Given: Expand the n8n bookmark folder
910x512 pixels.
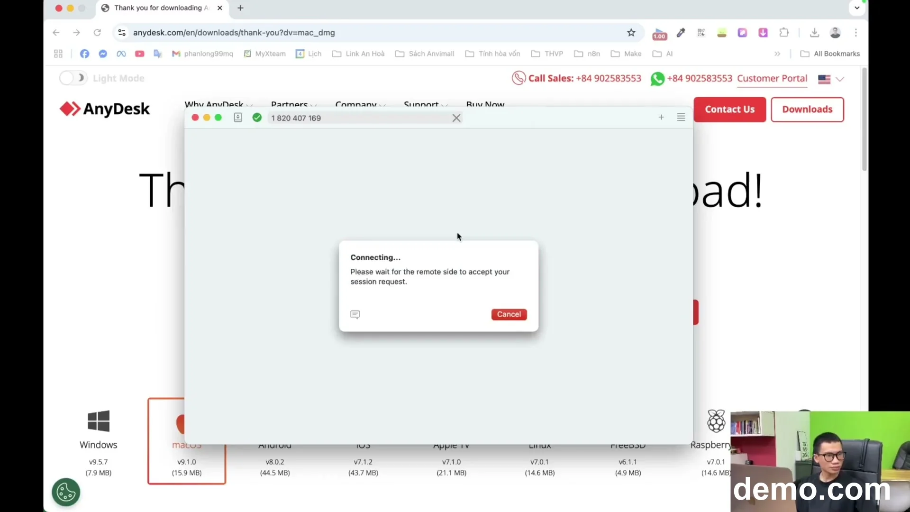Looking at the screenshot, I should coord(587,54).
